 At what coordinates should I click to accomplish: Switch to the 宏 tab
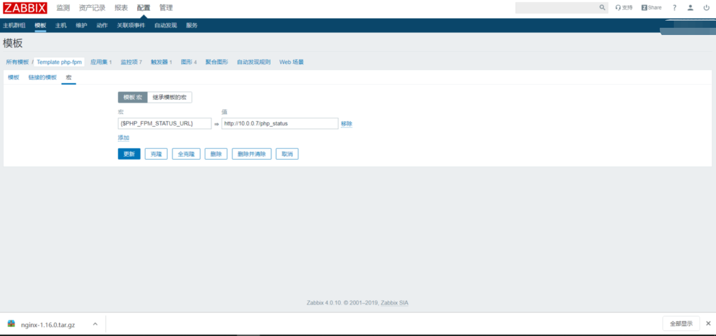(69, 77)
